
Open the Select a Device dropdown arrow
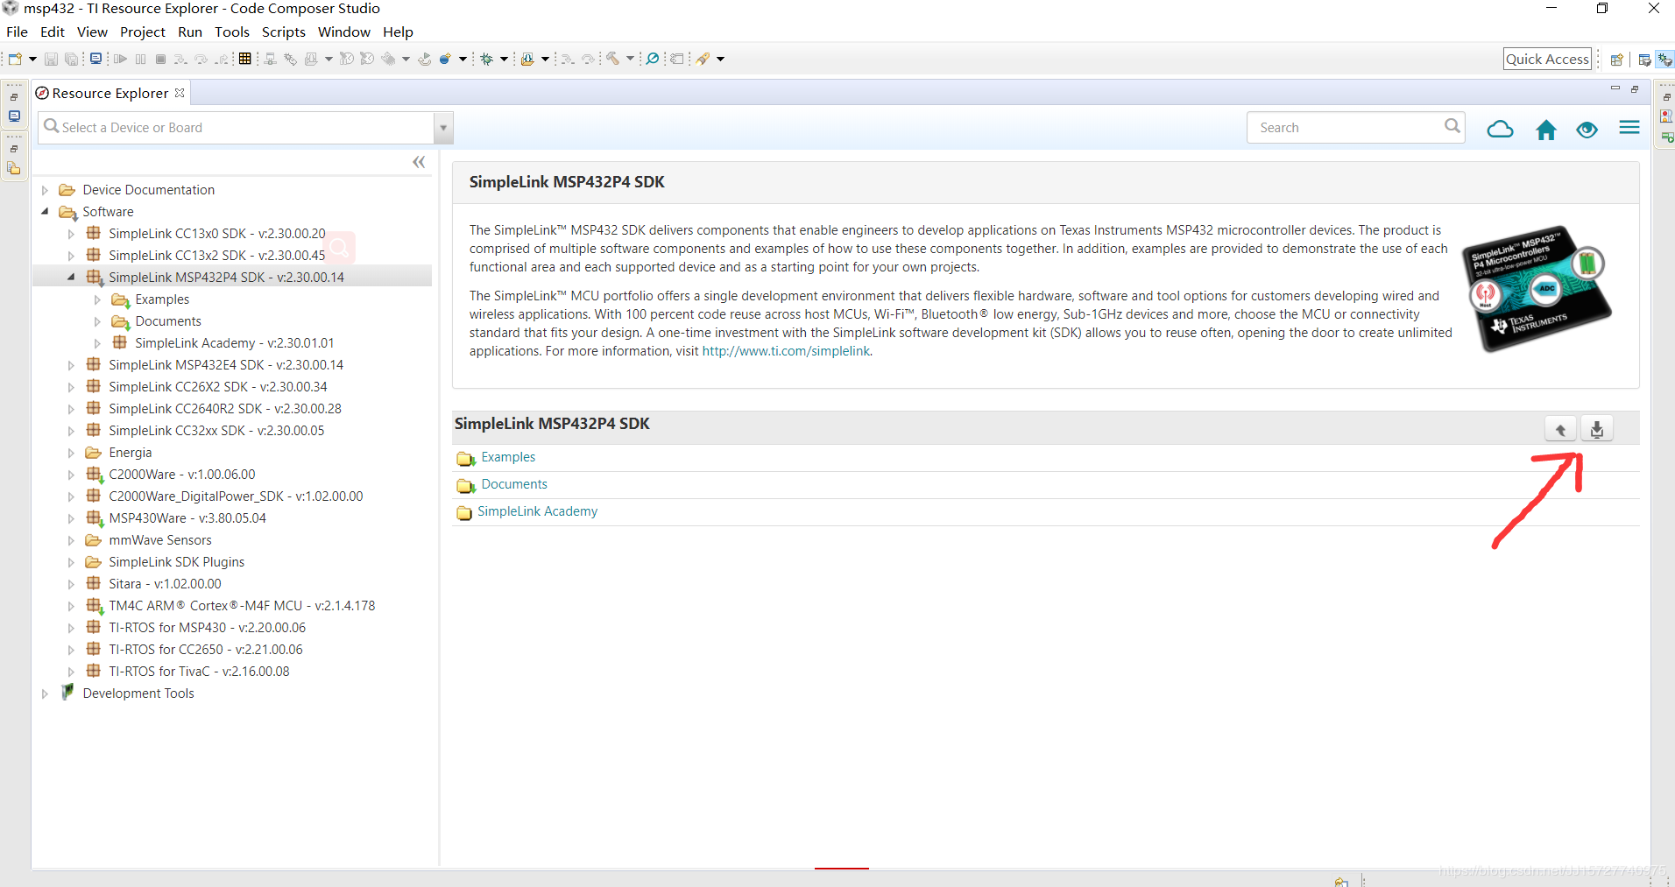pyautogui.click(x=443, y=128)
